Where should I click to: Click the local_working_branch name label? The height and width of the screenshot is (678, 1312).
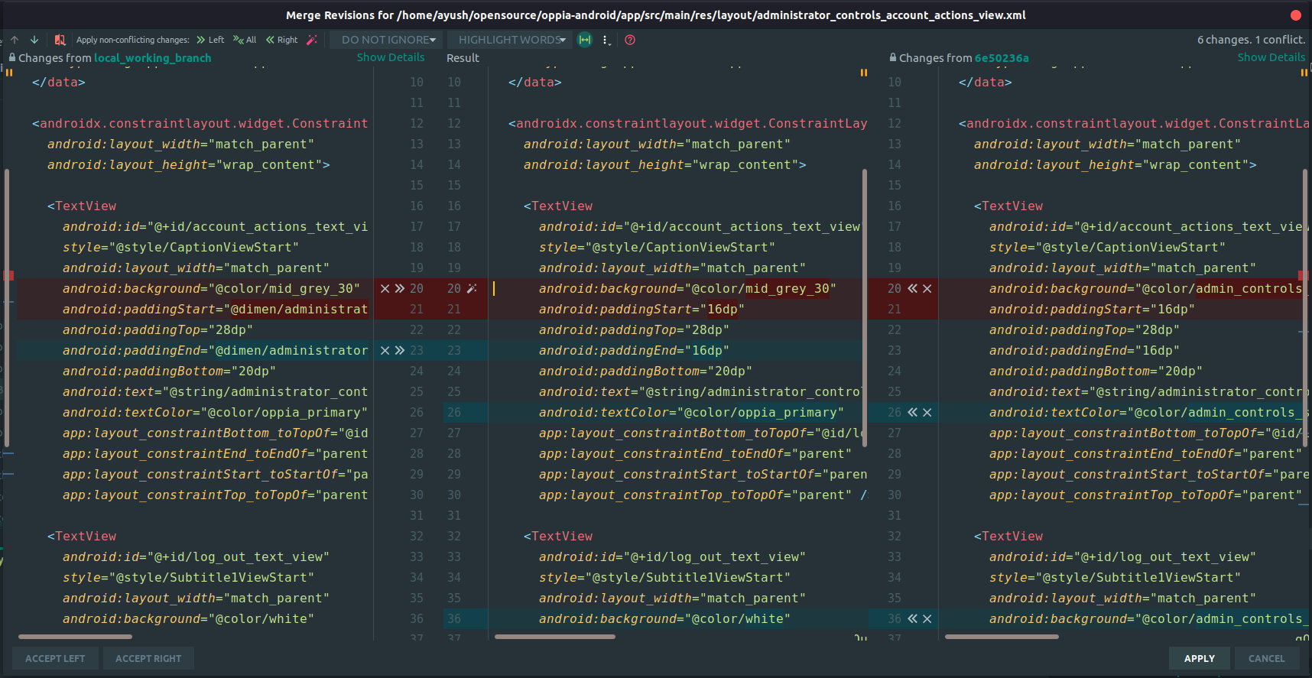153,58
